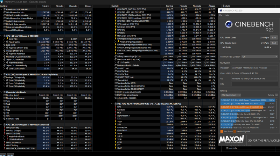Open the CPU (Multi Core) ranking dropdown
Viewport: 280px width, 156px height.
click(231, 95)
